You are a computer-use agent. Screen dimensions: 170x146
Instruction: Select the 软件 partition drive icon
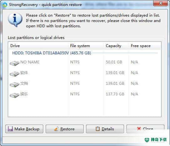(x=14, y=74)
